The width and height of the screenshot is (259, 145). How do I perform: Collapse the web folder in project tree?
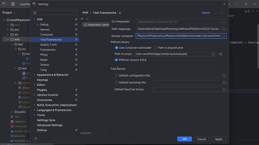point(8,39)
